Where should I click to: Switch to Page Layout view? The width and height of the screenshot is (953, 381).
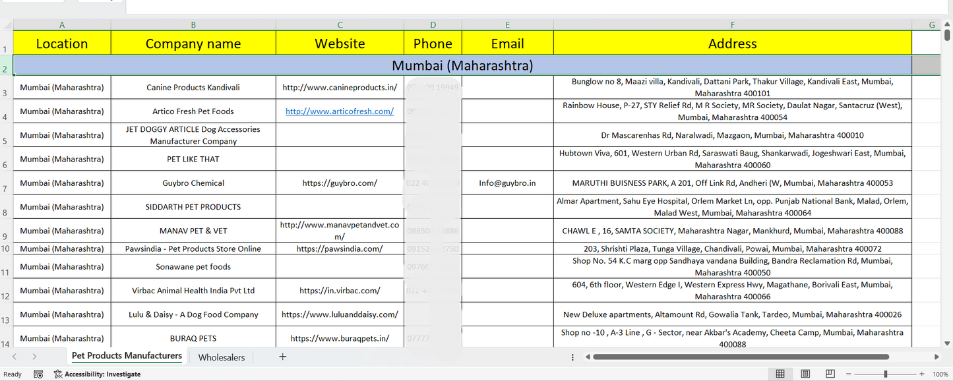click(x=805, y=374)
